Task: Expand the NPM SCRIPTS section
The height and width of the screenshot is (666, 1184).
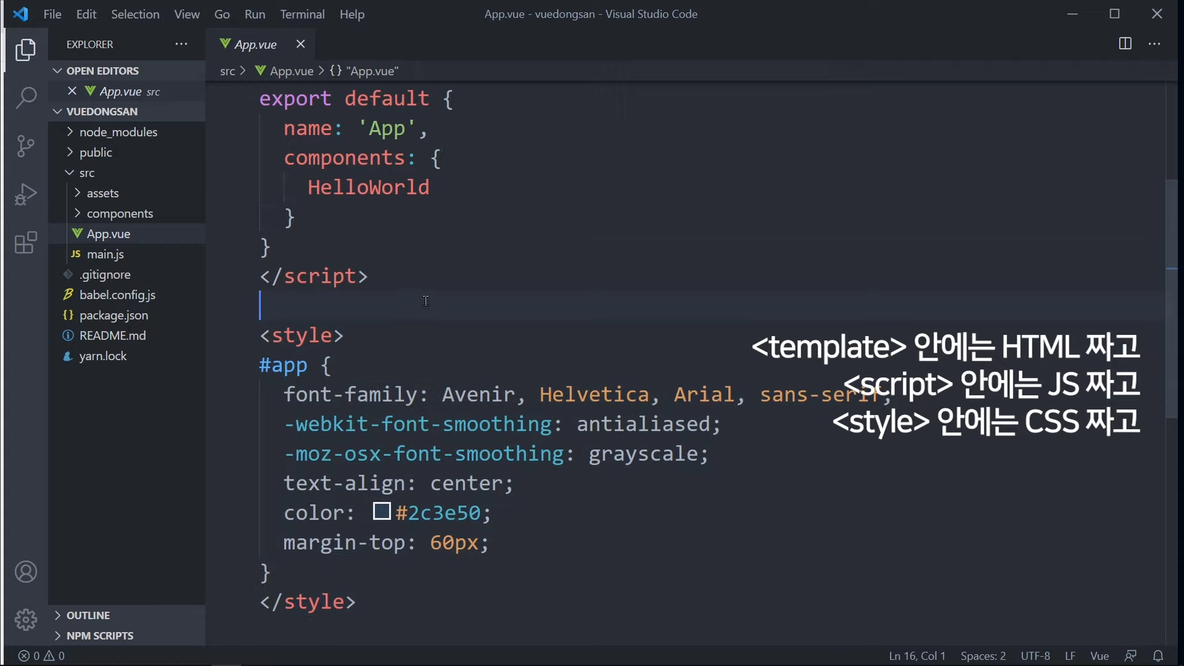Action: click(100, 636)
